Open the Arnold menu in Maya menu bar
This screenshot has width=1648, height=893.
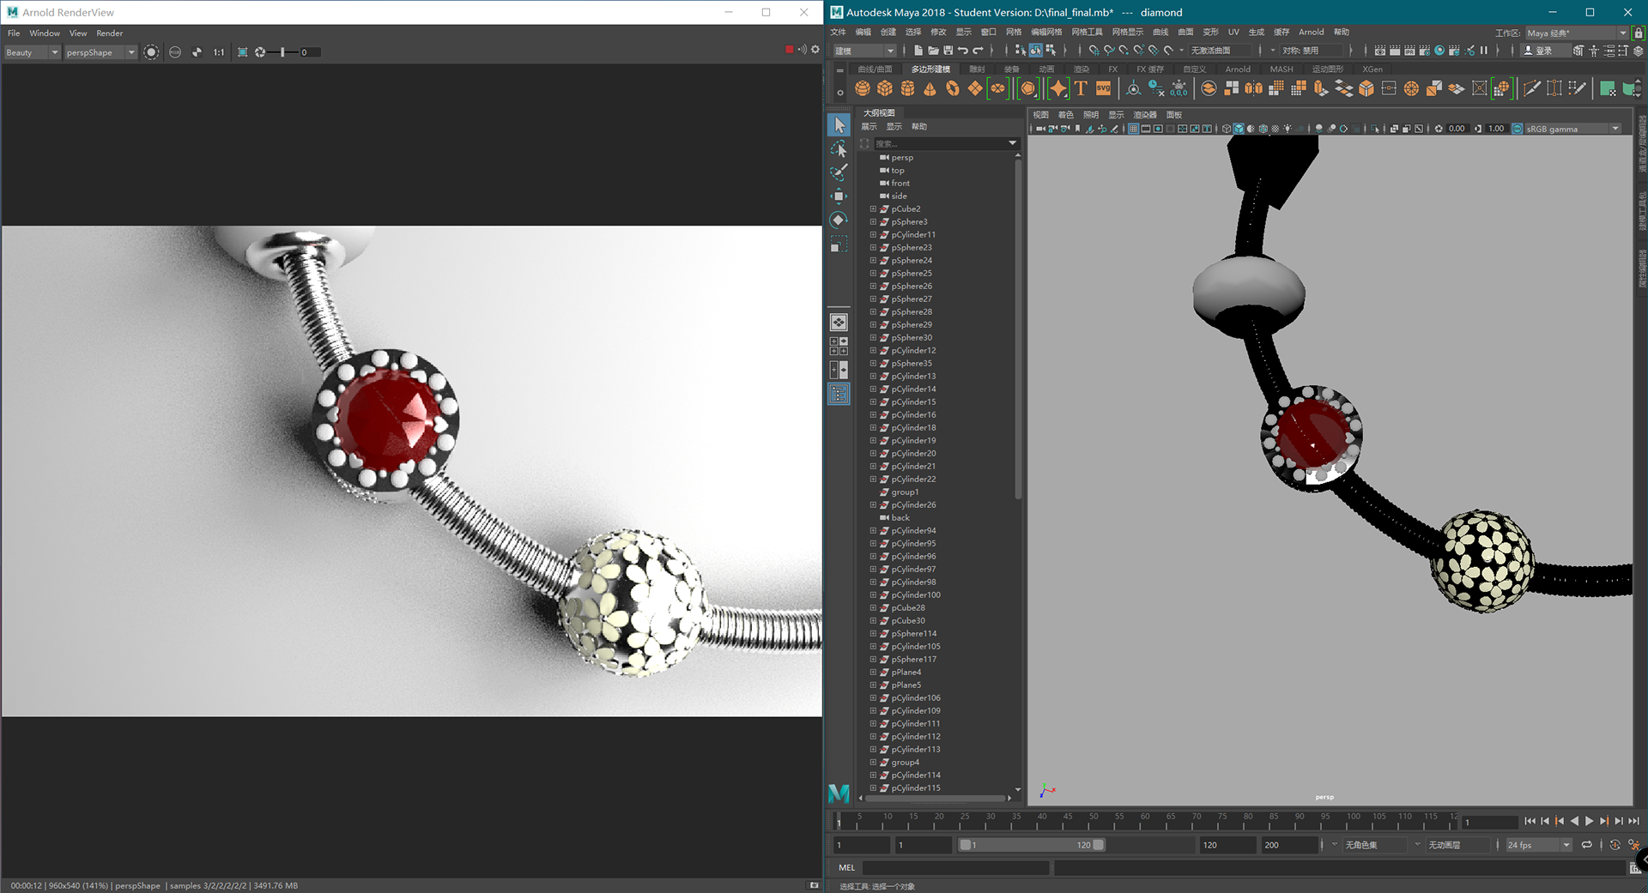tap(1311, 33)
